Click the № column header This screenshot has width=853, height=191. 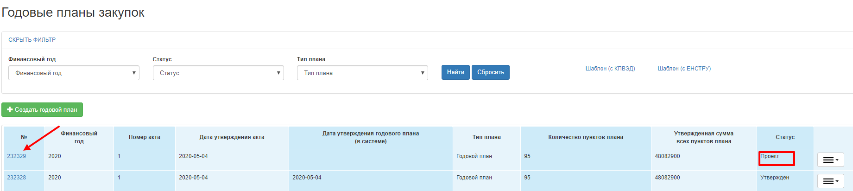pos(24,137)
